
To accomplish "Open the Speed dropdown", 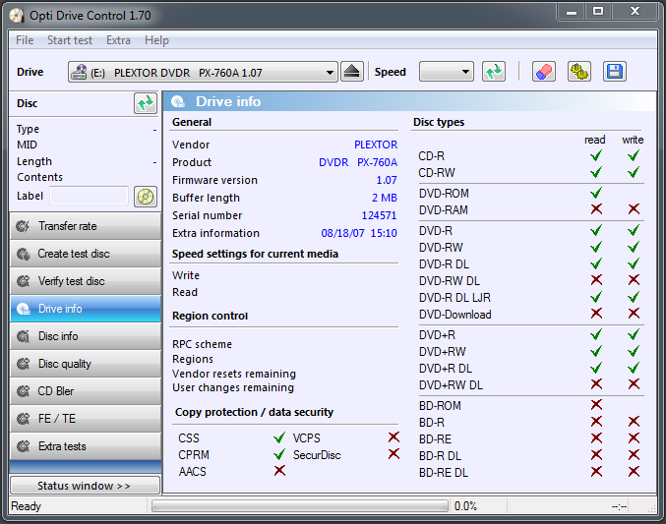I will 446,72.
